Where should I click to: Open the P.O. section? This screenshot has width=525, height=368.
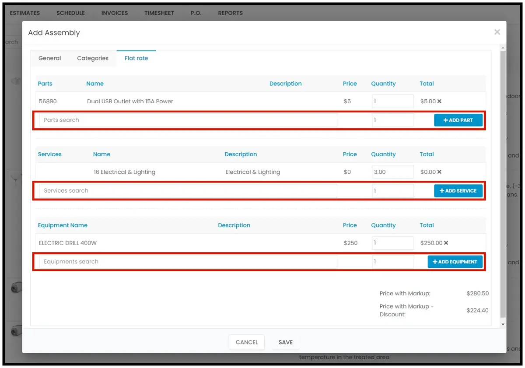[x=196, y=13]
